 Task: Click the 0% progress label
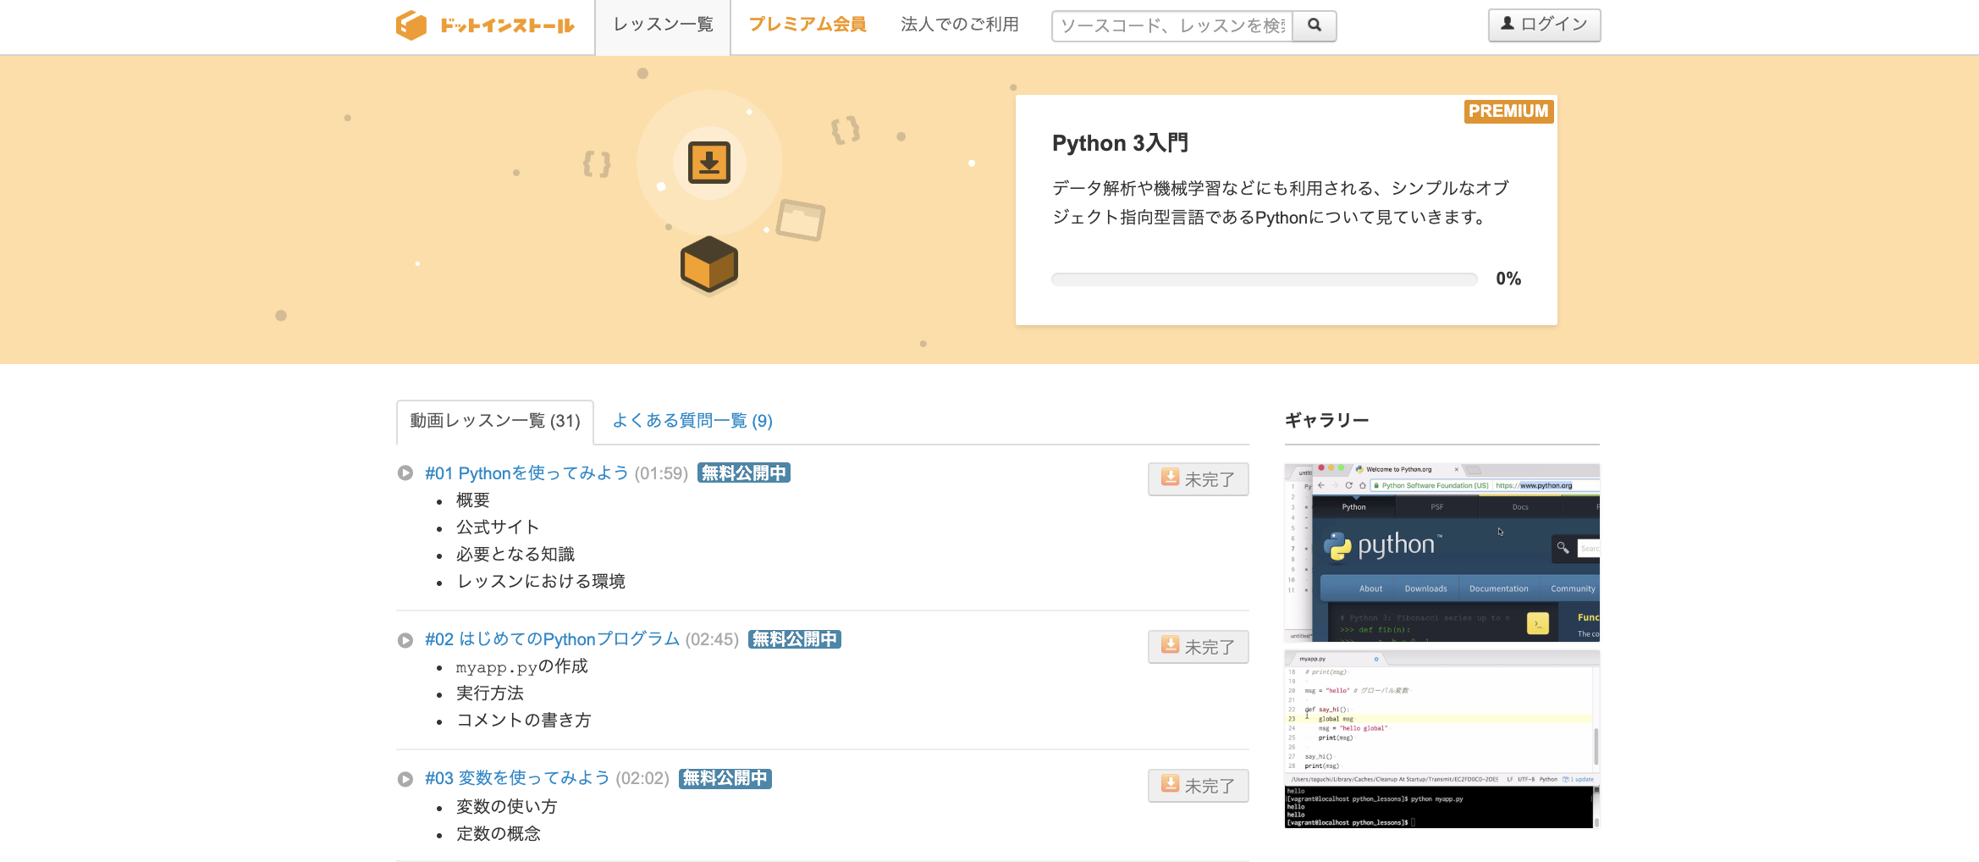coord(1508,279)
